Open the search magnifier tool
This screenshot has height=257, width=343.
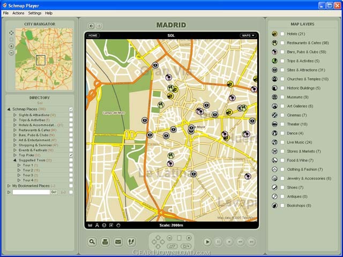pyautogui.click(x=92, y=241)
